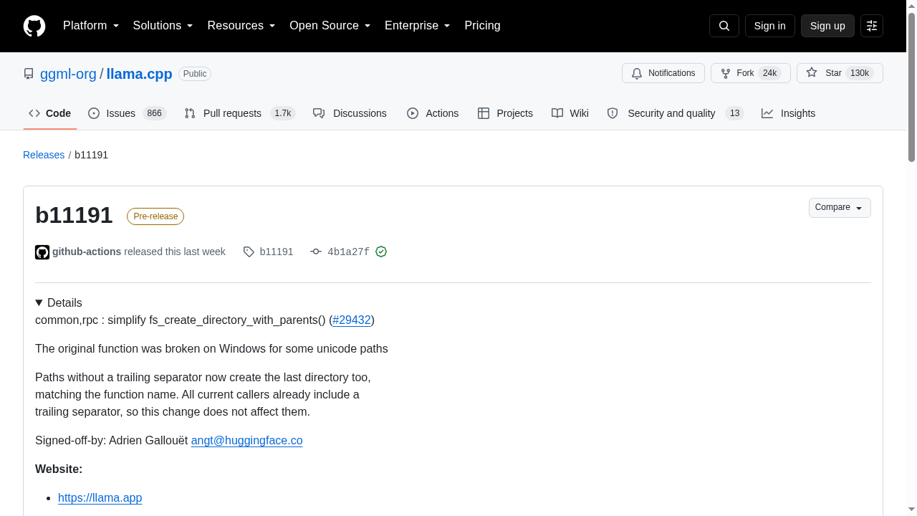Click the 4b1a27f commit hash

(348, 252)
